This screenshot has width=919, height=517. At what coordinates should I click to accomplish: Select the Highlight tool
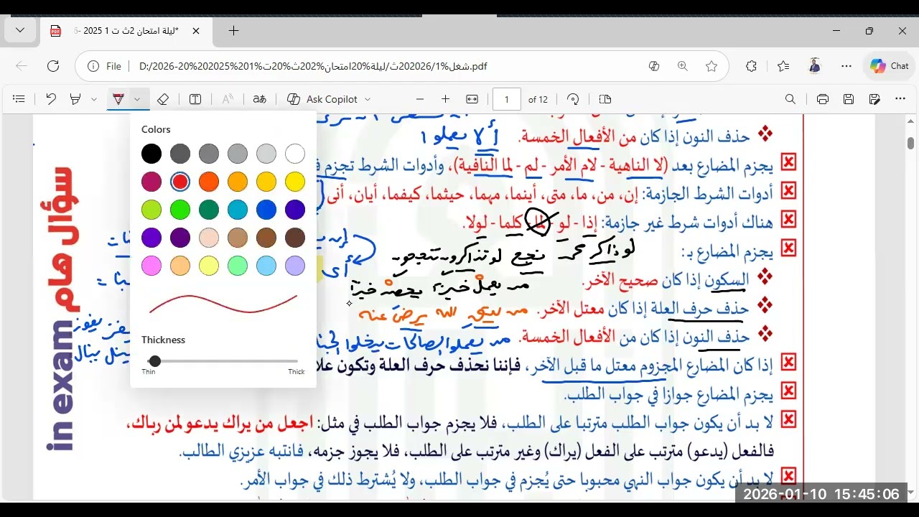point(75,99)
